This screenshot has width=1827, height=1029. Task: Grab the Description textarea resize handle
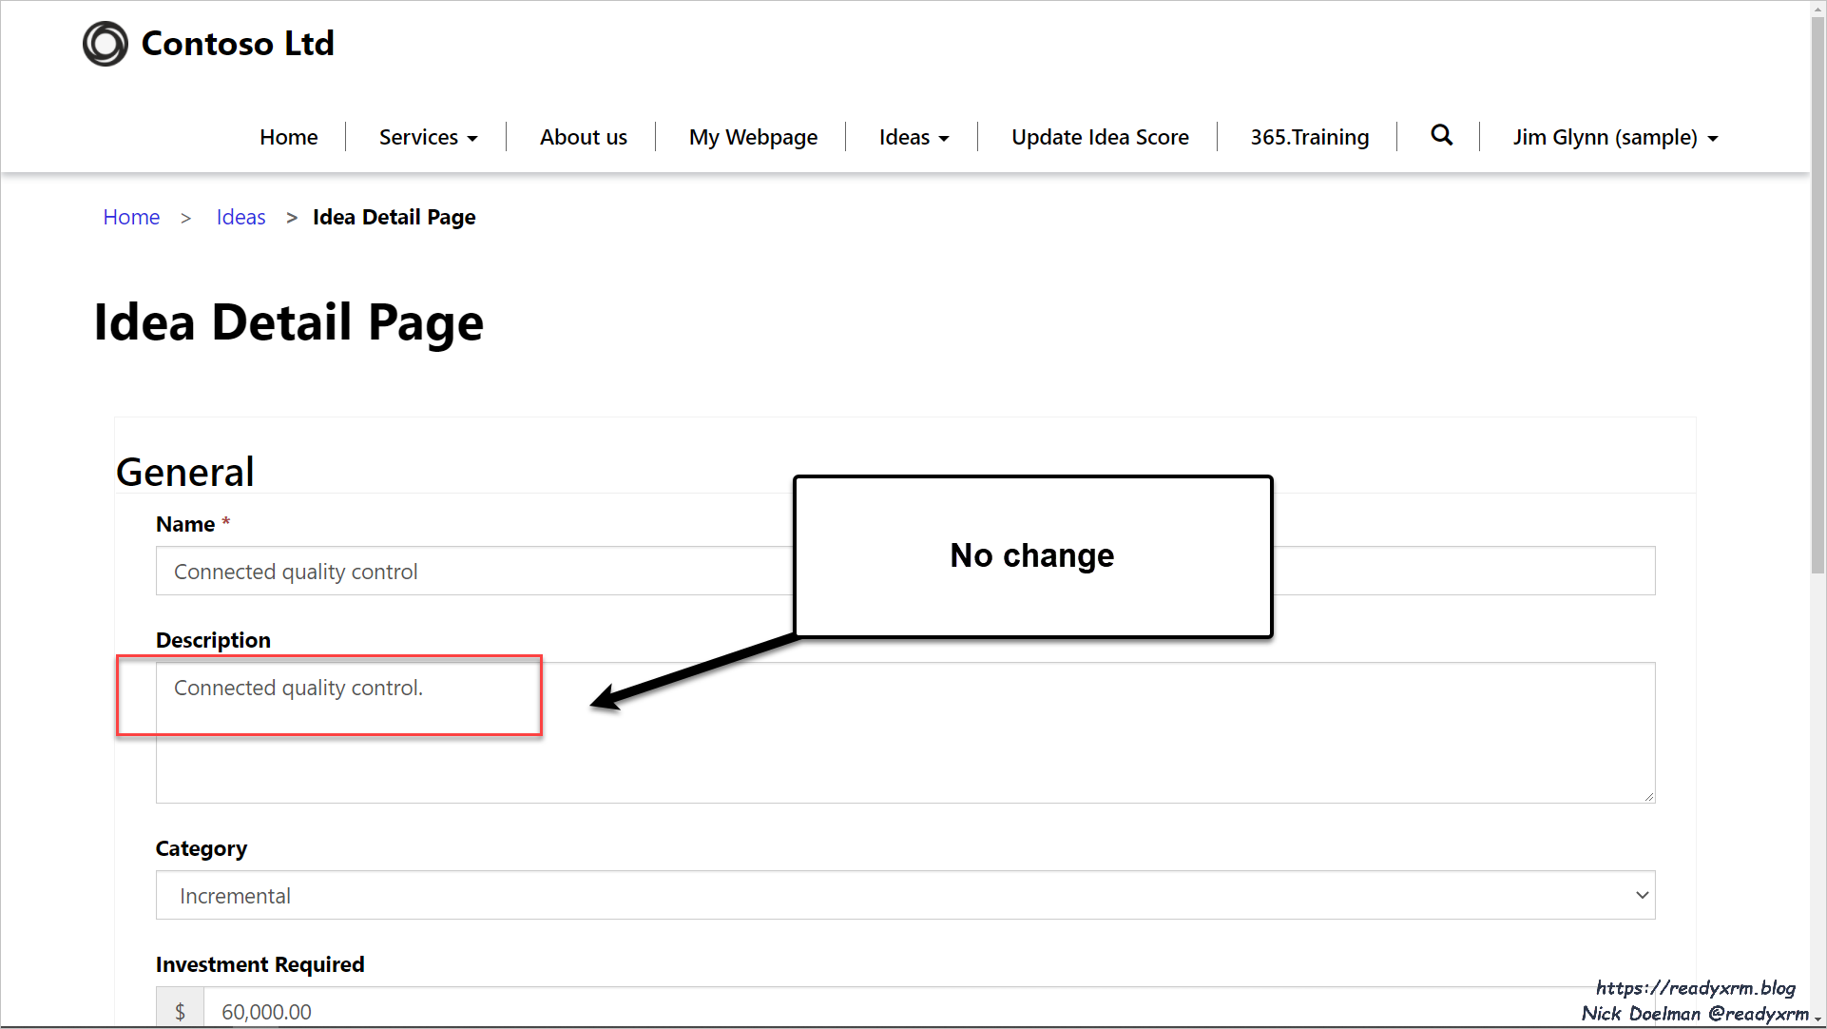1648,796
